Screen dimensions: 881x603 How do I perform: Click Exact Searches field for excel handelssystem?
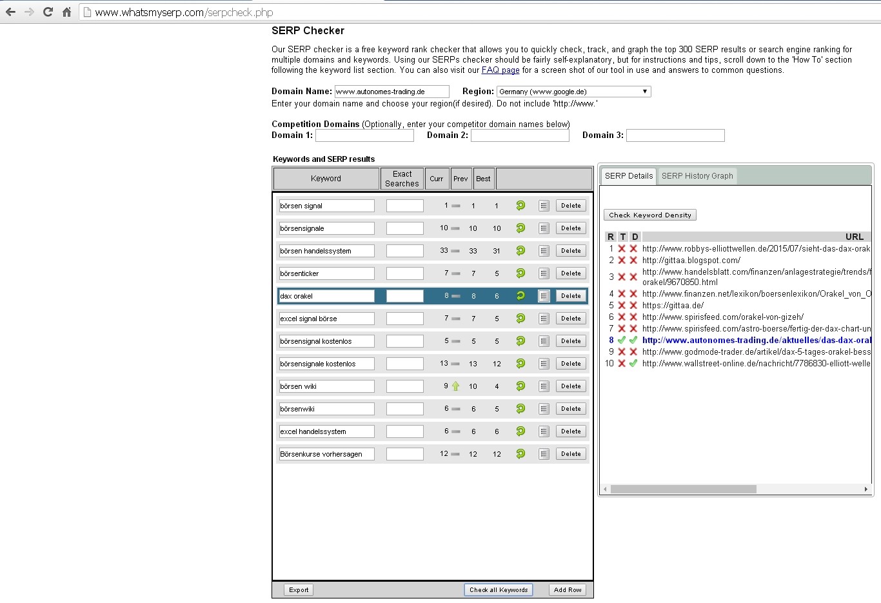[x=405, y=431]
